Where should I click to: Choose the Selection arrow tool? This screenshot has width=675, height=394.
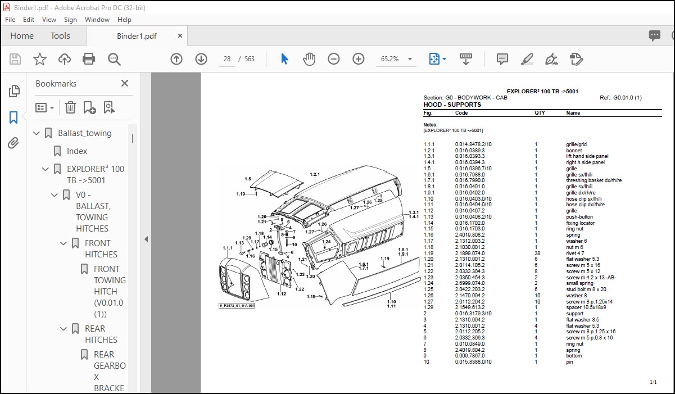point(284,59)
